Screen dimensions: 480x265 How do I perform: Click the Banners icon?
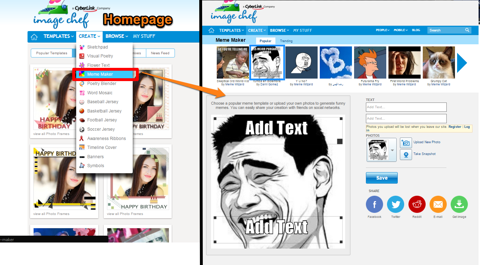click(82, 157)
